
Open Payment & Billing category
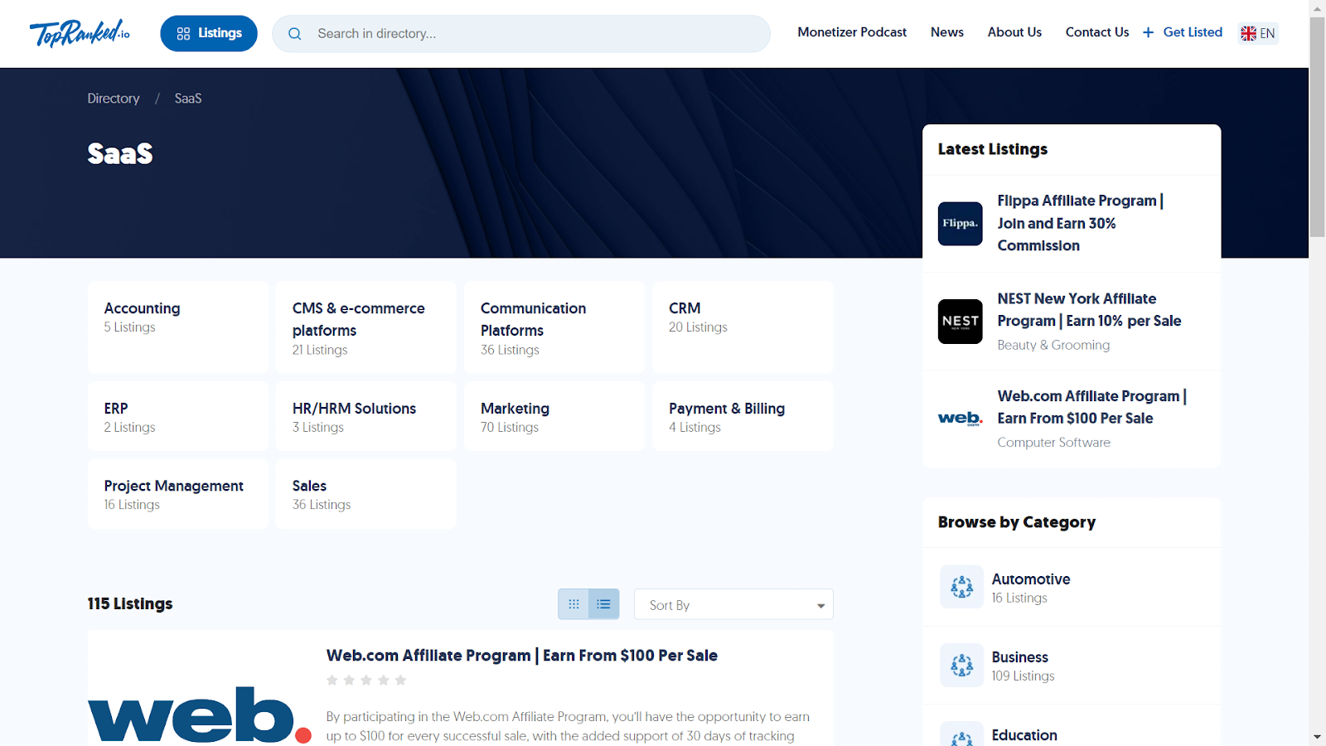pos(743,416)
